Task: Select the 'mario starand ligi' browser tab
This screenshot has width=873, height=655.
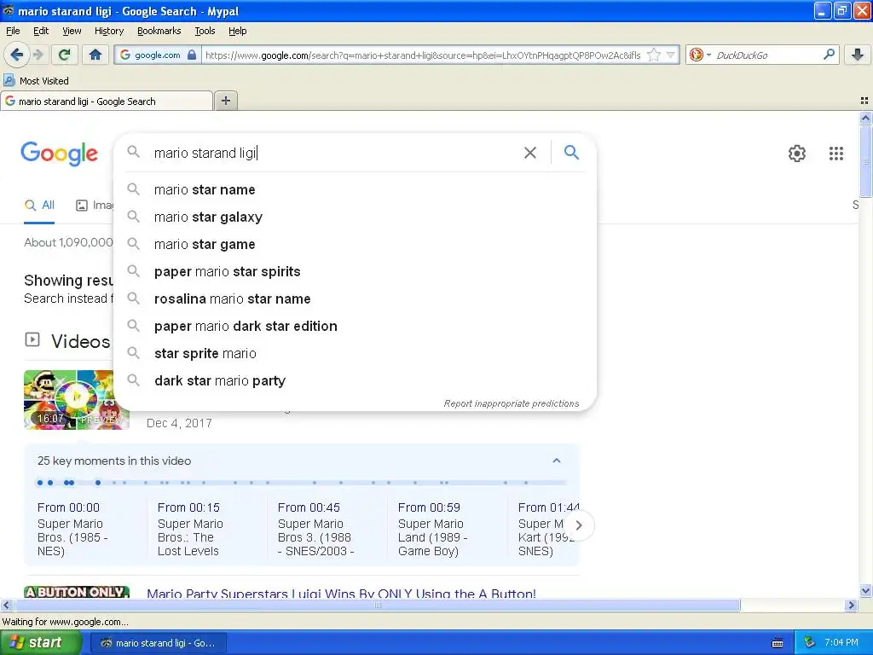Action: point(107,101)
